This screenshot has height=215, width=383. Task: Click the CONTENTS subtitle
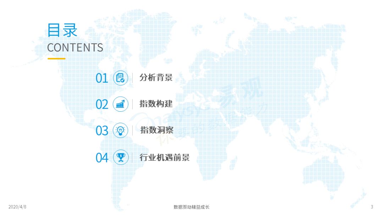click(x=75, y=47)
